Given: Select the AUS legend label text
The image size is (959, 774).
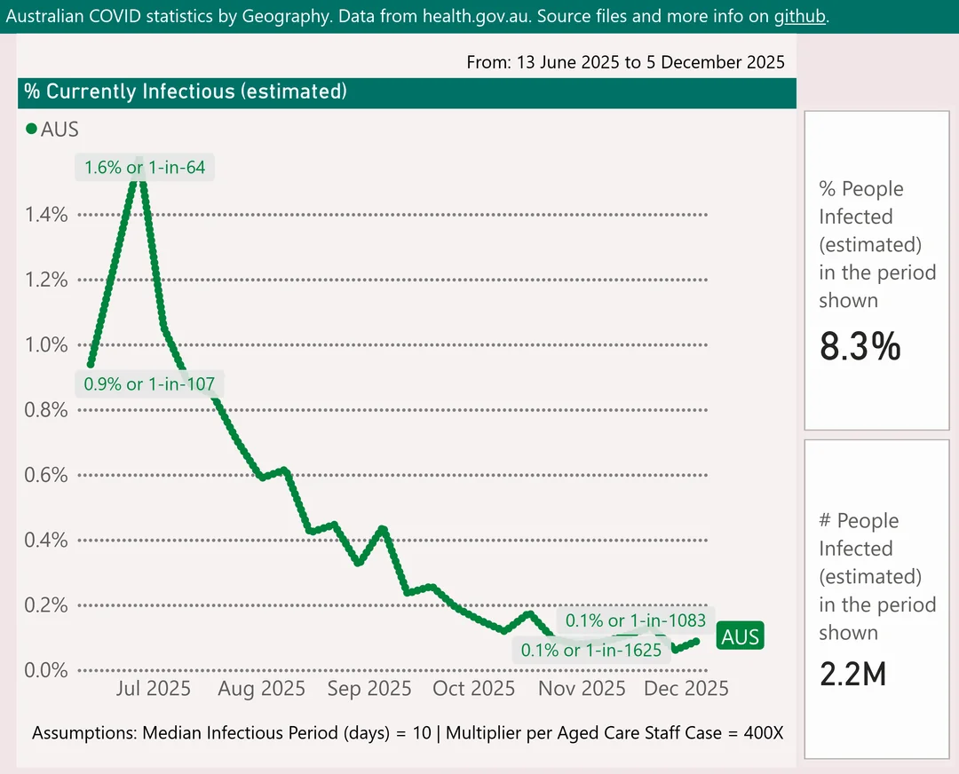Looking at the screenshot, I should [59, 130].
